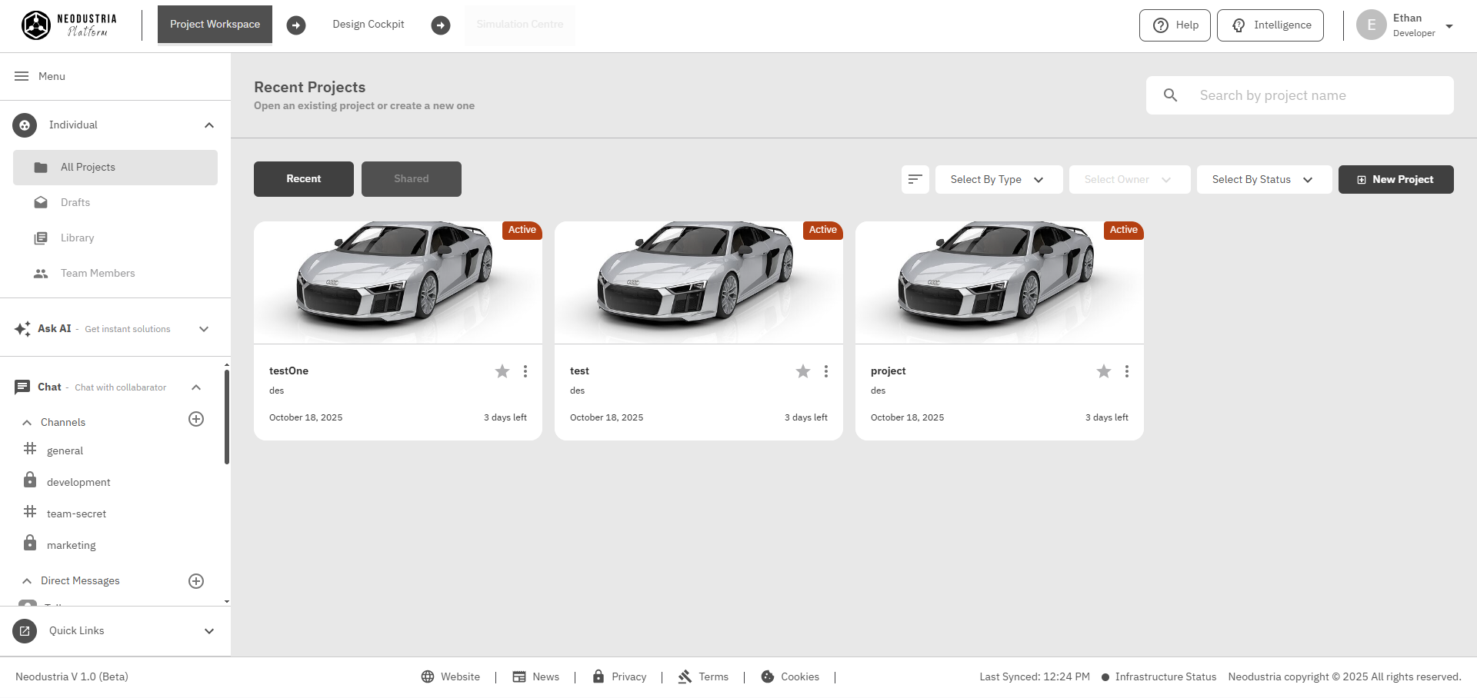This screenshot has height=698, width=1477.
Task: Click the search magnifier in project search bar
Action: coord(1170,95)
